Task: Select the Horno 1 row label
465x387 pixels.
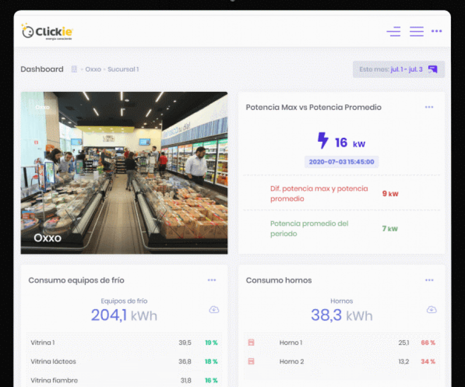Action: tap(290, 343)
